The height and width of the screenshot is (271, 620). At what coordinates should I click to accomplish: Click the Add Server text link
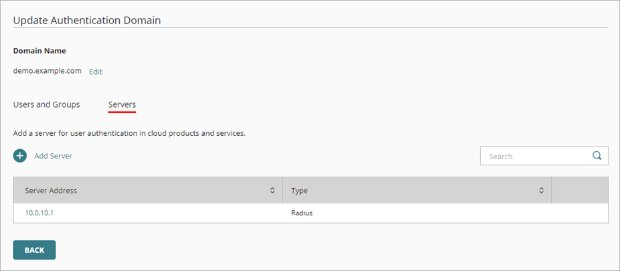tap(53, 156)
